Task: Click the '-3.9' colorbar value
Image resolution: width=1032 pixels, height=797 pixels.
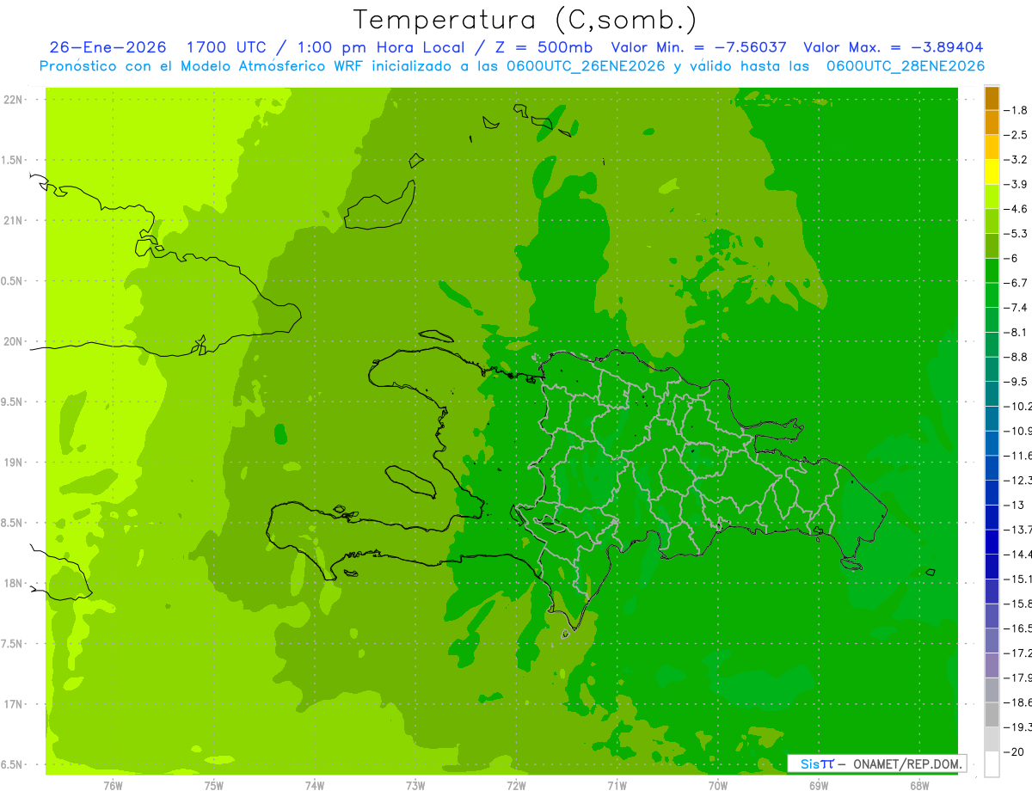Action: (1016, 184)
